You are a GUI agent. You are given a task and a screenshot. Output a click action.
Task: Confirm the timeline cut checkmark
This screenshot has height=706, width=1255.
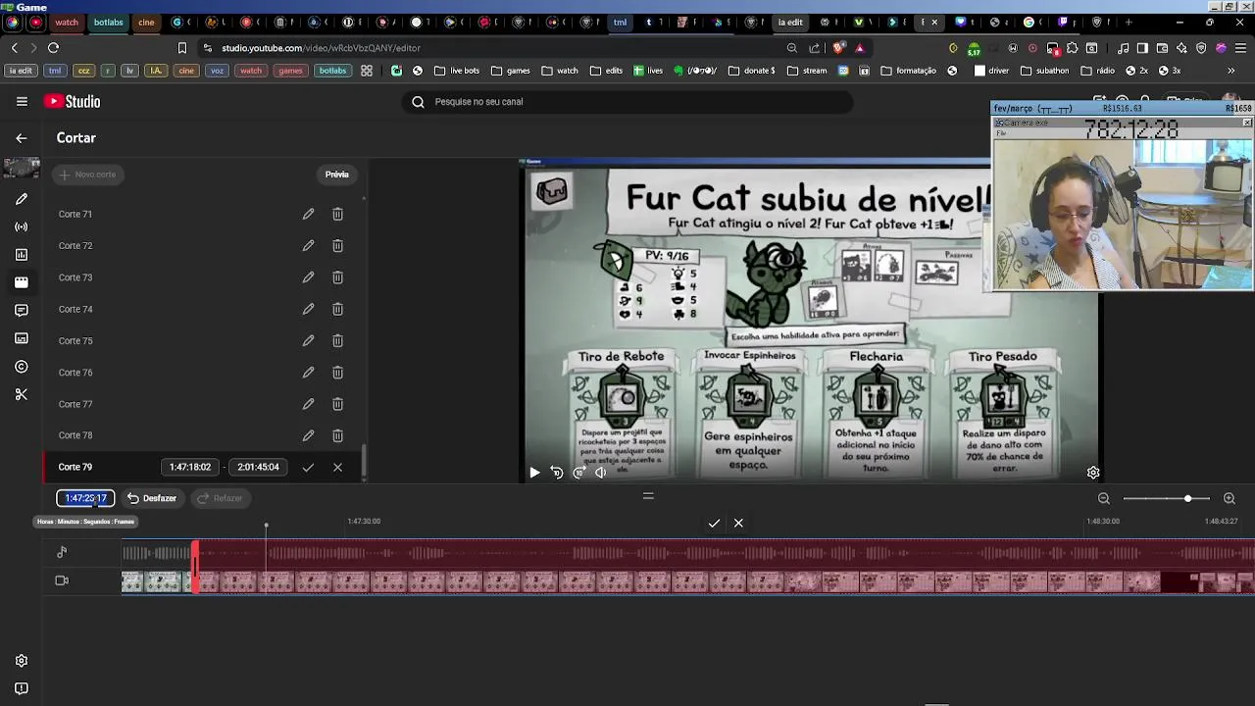[714, 524]
